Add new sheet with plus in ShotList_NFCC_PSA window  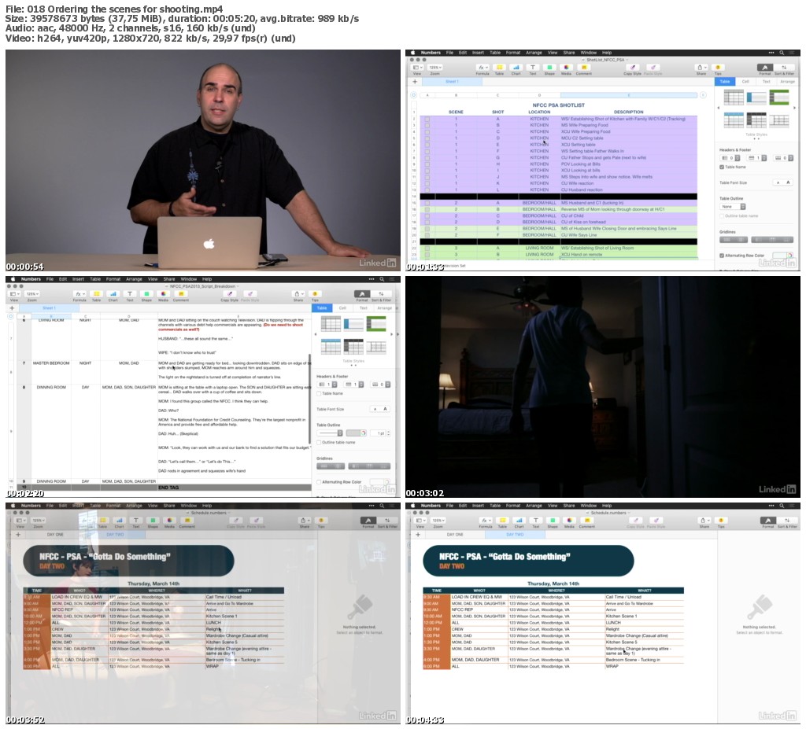coord(415,82)
